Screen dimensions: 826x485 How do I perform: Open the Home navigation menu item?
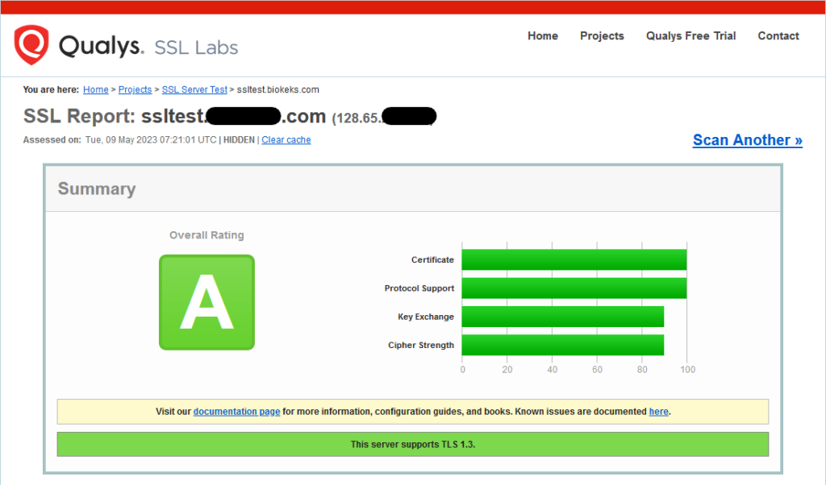[x=543, y=36]
